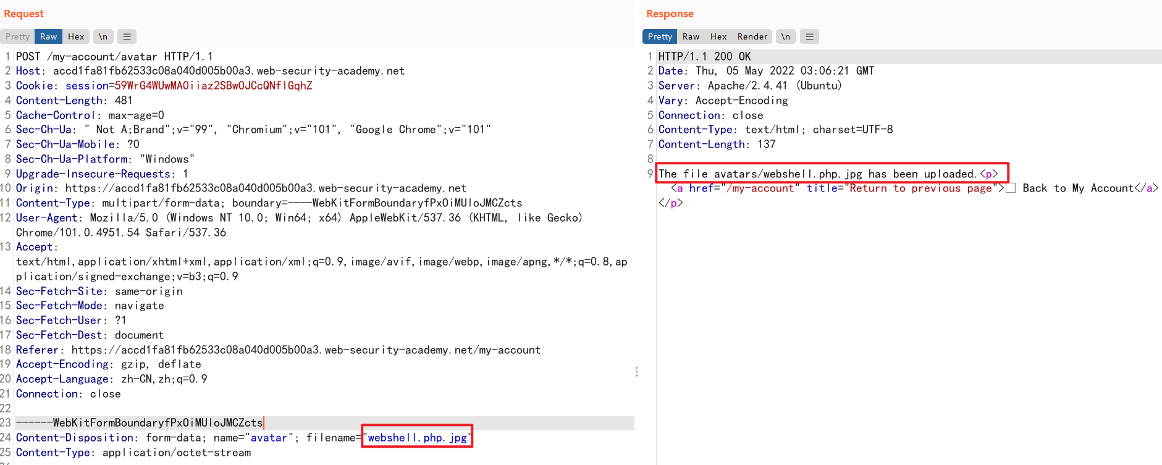Click the Content-Length 481 header
This screenshot has height=465, width=1162.
click(x=74, y=100)
